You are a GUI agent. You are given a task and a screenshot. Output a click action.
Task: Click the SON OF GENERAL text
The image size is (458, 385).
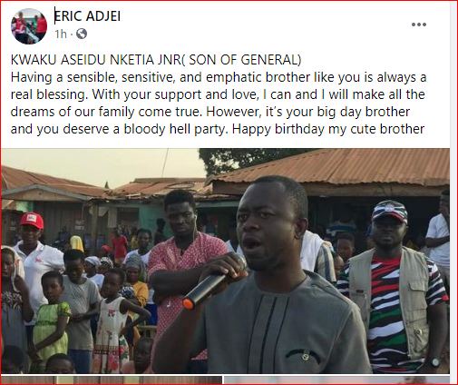[x=245, y=60]
